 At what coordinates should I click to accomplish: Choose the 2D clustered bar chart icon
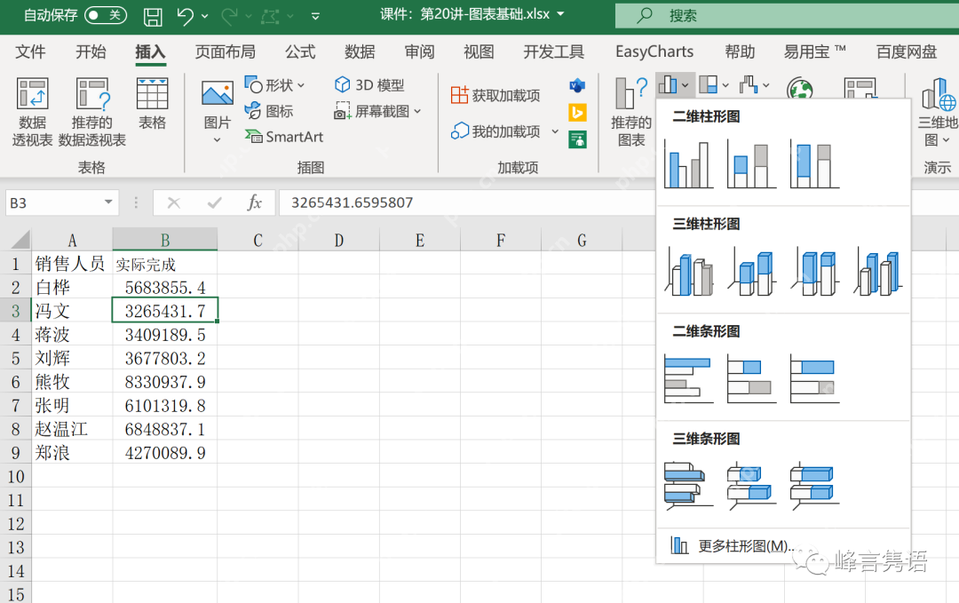pyautogui.click(x=689, y=378)
